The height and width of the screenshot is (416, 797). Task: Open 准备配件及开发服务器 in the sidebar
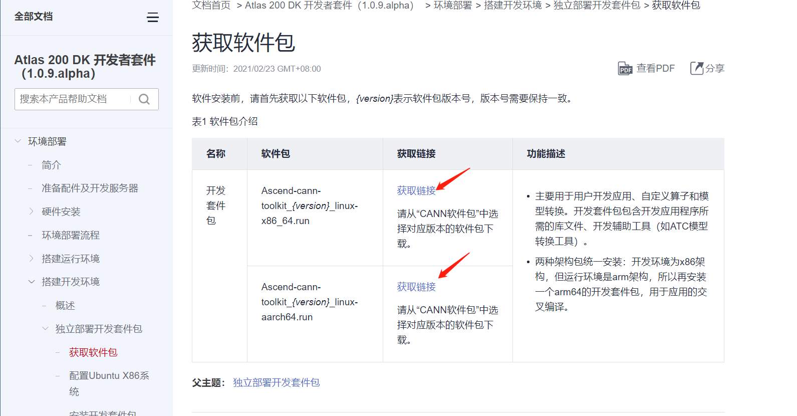90,188
